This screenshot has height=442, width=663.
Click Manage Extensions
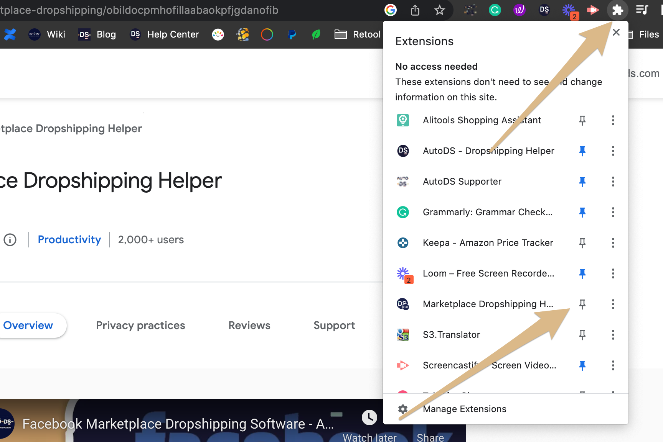click(x=506, y=409)
